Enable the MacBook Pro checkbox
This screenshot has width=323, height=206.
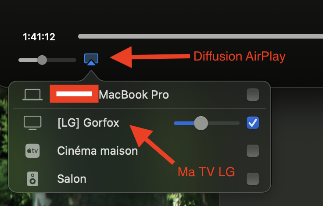click(x=252, y=95)
